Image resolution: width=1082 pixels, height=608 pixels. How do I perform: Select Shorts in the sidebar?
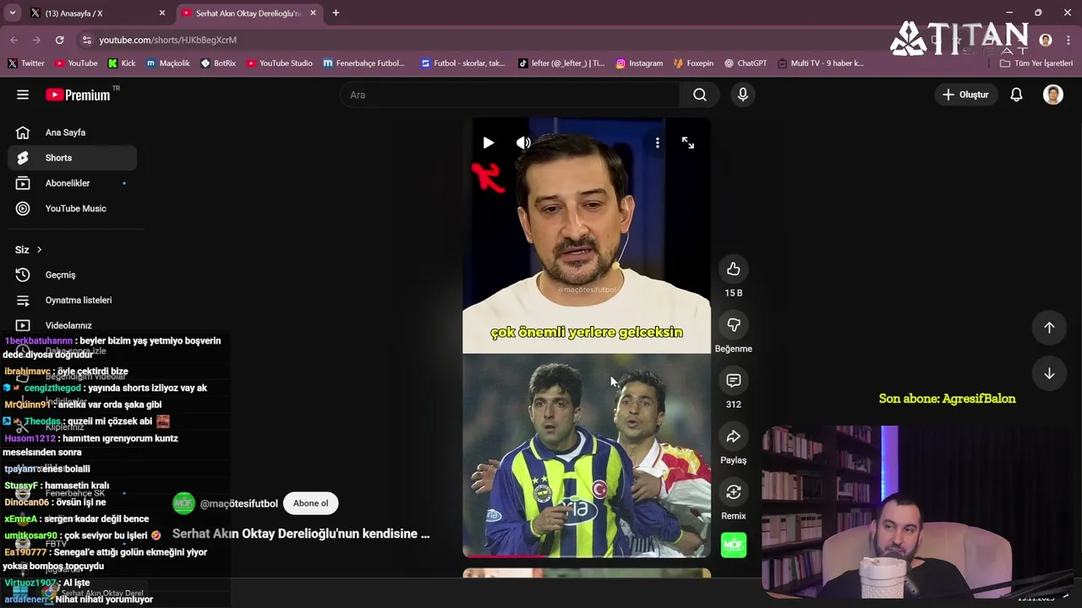point(73,158)
